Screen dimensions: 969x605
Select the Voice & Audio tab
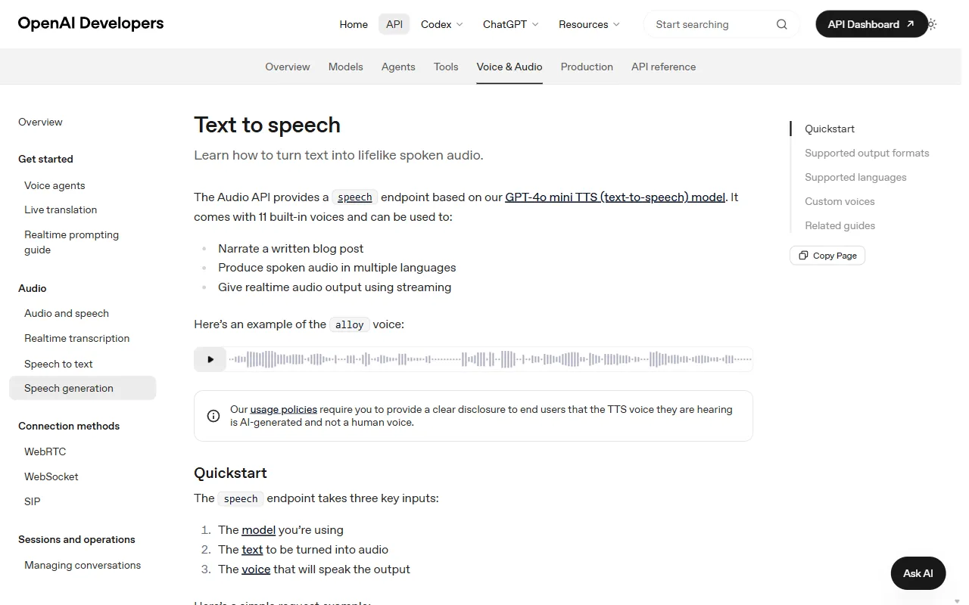509,67
